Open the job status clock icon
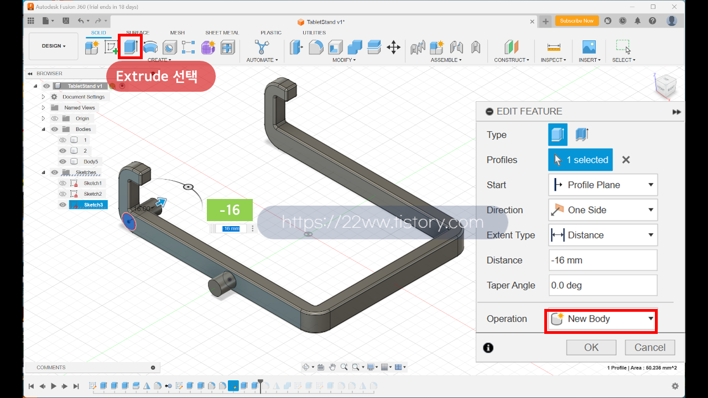The height and width of the screenshot is (398, 708). pyautogui.click(x=623, y=21)
